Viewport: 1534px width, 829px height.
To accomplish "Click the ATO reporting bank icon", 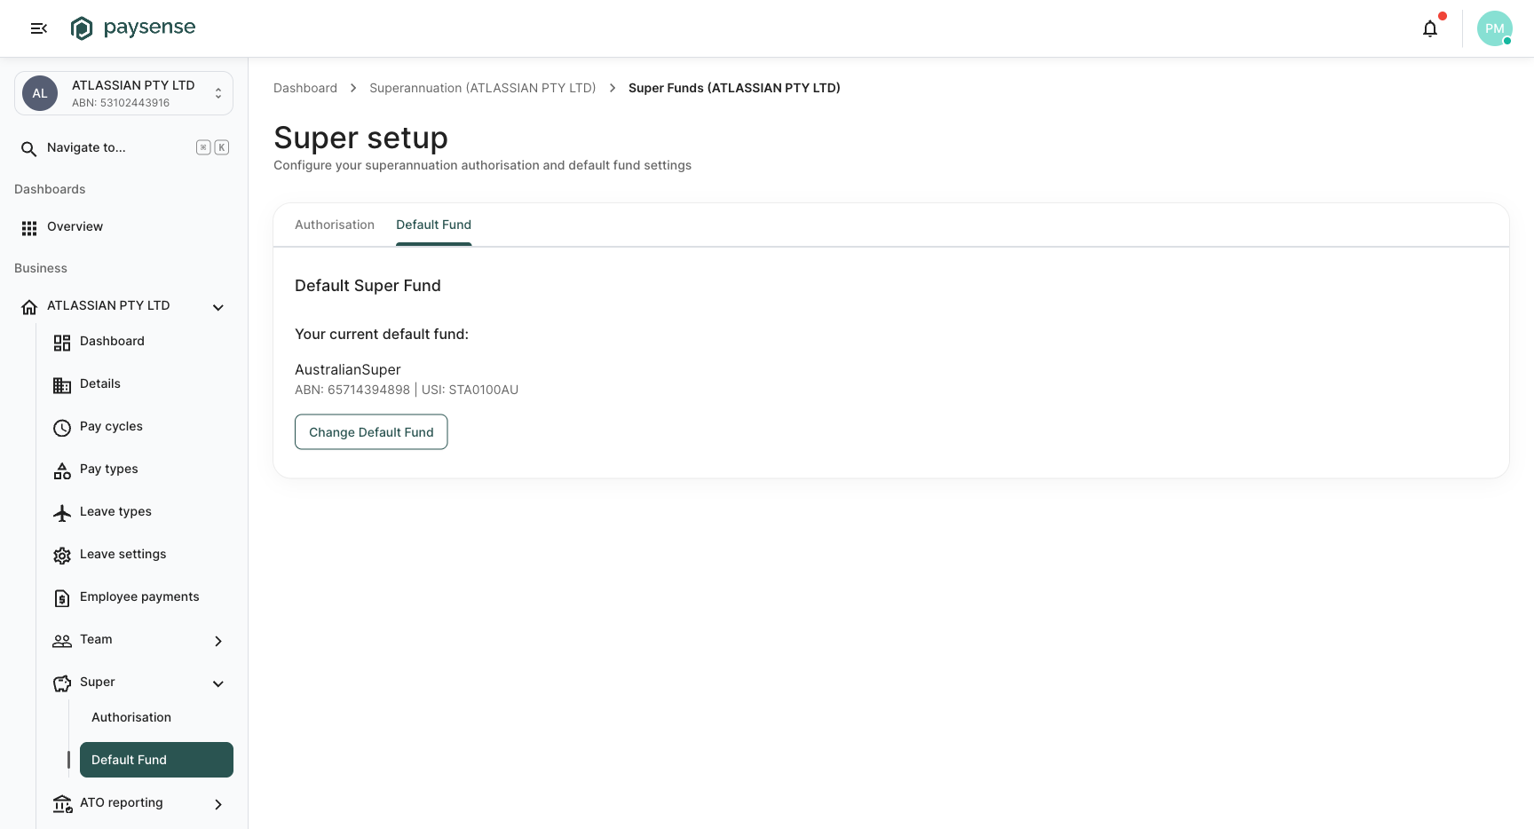I will [62, 804].
